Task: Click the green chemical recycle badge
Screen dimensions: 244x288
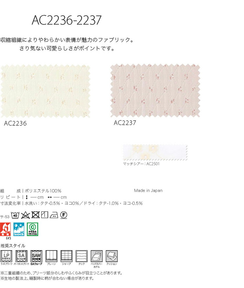Action: pyautogui.click(x=33, y=229)
